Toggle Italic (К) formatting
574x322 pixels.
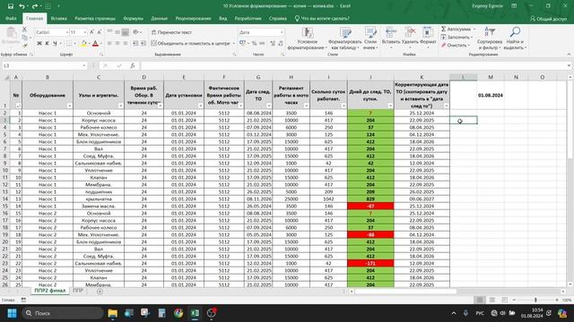[x=47, y=44]
